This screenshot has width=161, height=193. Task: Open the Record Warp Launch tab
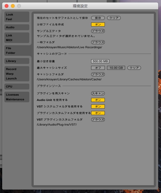click(17, 74)
